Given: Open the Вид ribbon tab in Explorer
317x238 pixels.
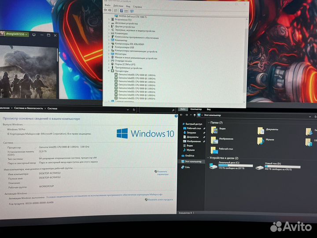Looking at the screenshot, I should tap(209, 109).
